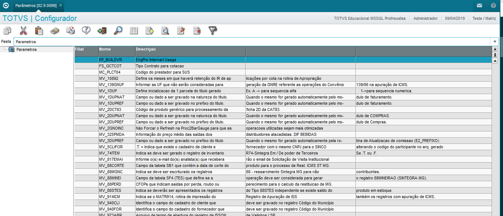Click the Copy documents toolbar icon
The height and width of the screenshot is (216, 503).
7,31
